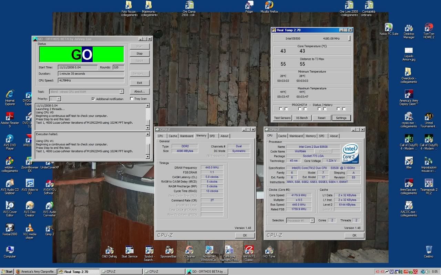The width and height of the screenshot is (441, 275).
Task: Uncheck the Additional notification checkbox
Action: coord(93,99)
